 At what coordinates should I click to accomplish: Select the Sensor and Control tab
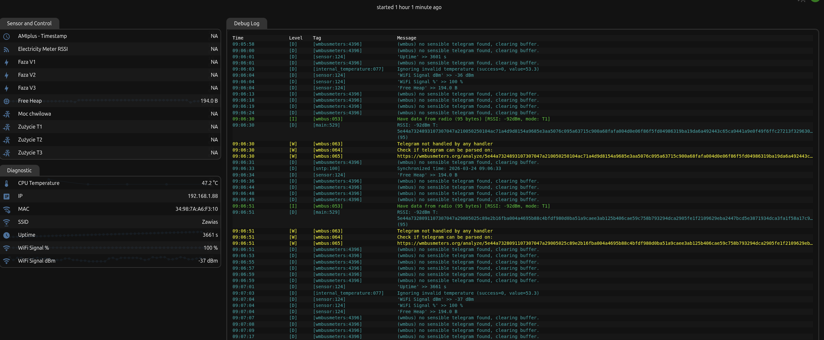tap(29, 23)
